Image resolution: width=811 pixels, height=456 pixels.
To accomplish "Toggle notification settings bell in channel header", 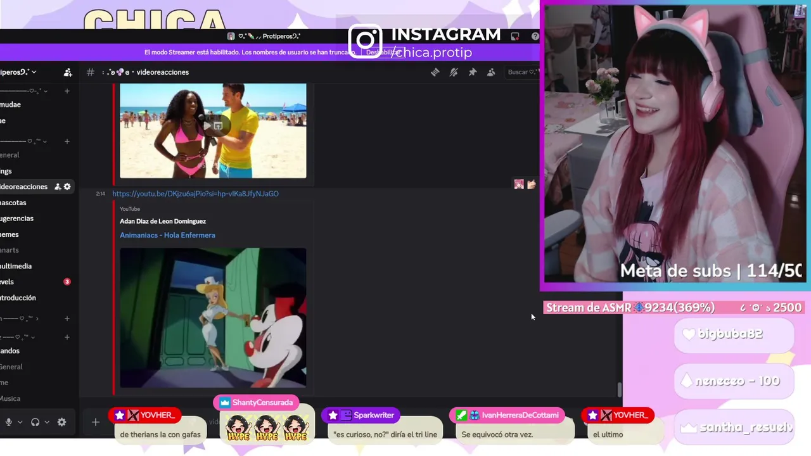I will click(454, 72).
